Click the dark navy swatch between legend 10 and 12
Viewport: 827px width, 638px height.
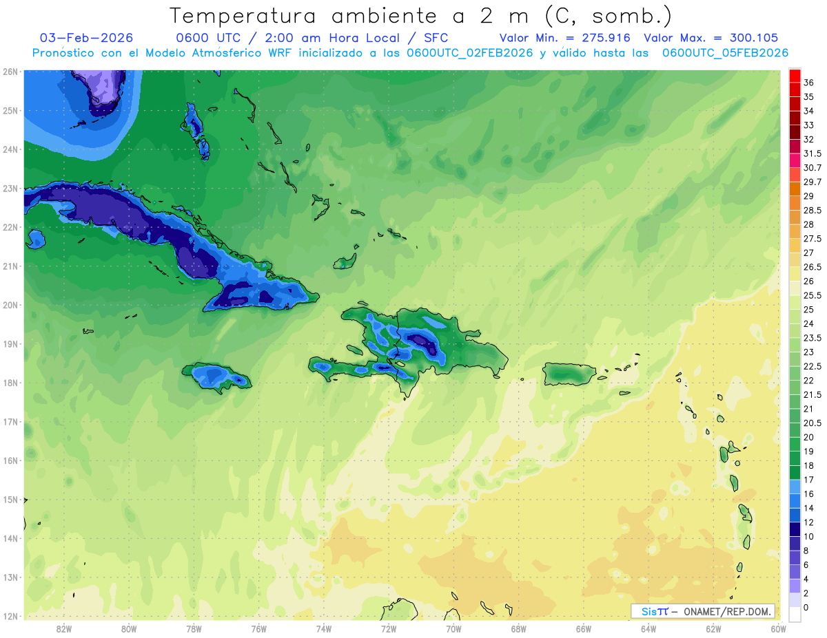[795, 529]
